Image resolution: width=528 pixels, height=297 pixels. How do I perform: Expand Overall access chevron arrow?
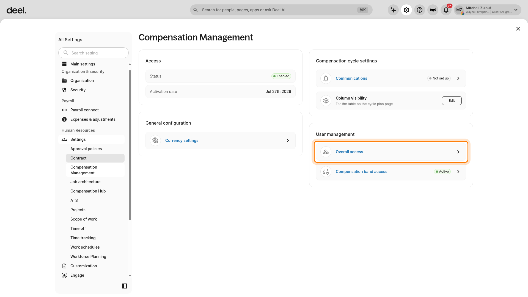(x=458, y=152)
